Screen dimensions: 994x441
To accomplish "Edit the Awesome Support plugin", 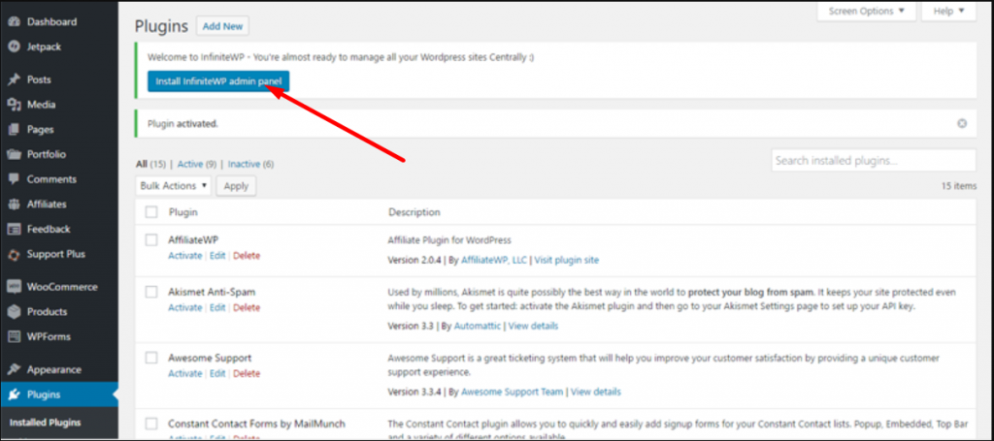I will [x=217, y=373].
